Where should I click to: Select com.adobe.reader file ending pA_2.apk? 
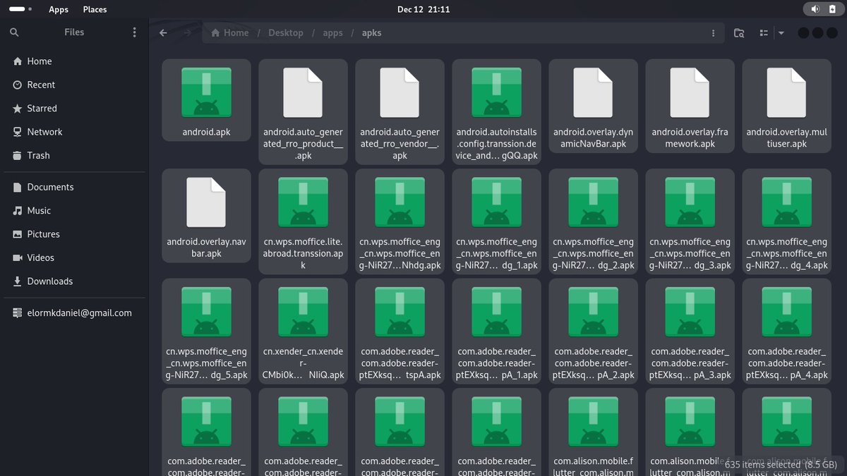point(593,331)
